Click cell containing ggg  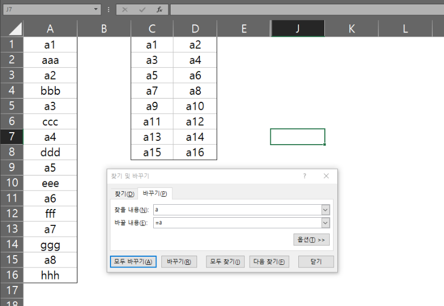pyautogui.click(x=50, y=244)
